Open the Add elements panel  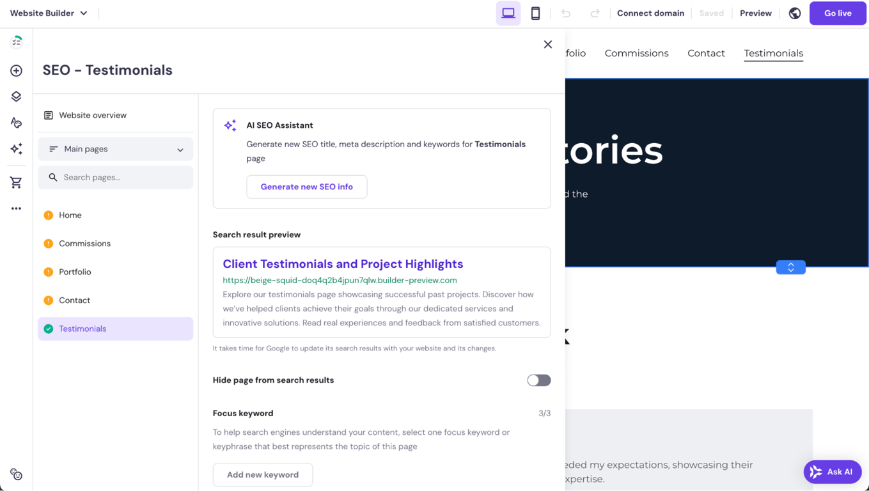15,70
